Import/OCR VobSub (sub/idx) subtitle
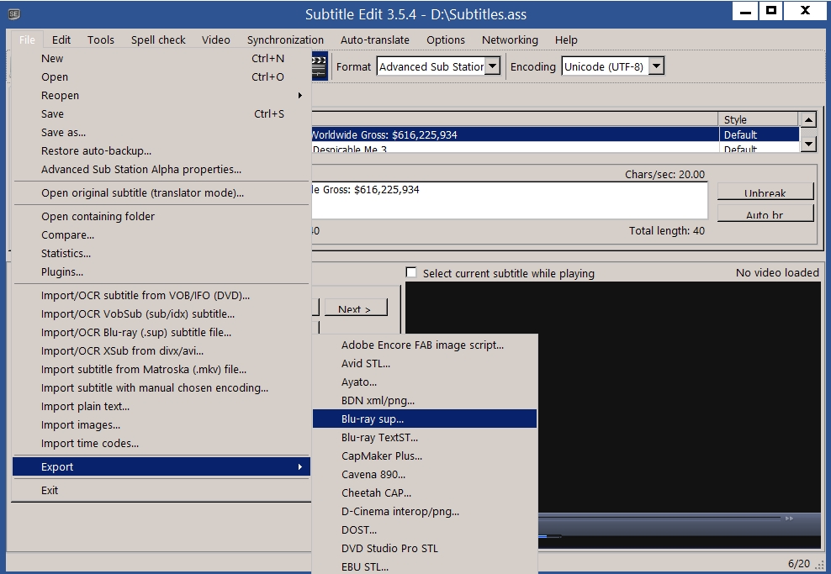This screenshot has height=574, width=831. [x=161, y=314]
